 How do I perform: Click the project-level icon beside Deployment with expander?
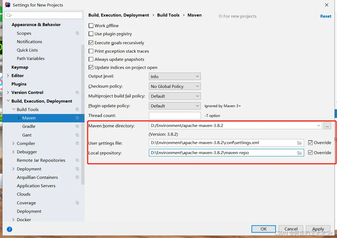(77, 169)
